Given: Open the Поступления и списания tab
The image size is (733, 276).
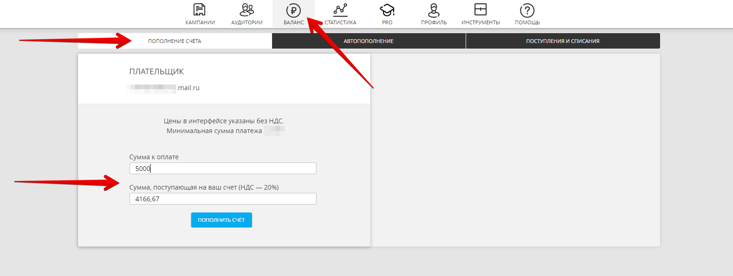Looking at the screenshot, I should [x=562, y=41].
